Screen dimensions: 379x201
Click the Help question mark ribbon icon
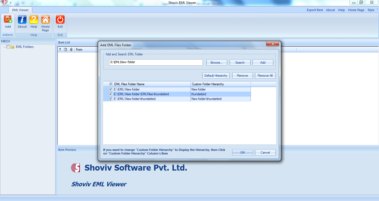[x=34, y=19]
